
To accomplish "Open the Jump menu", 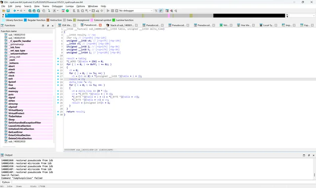I will click(18, 6).
